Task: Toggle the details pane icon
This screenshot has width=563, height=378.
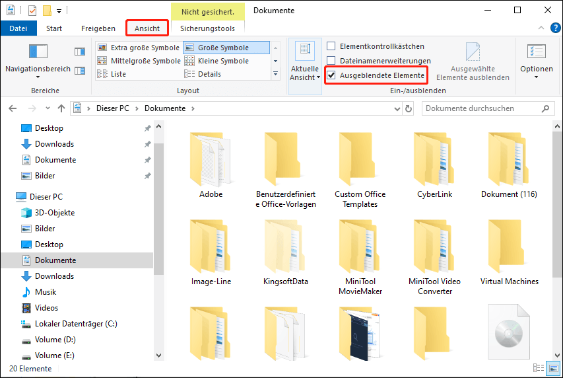Action: 80,71
